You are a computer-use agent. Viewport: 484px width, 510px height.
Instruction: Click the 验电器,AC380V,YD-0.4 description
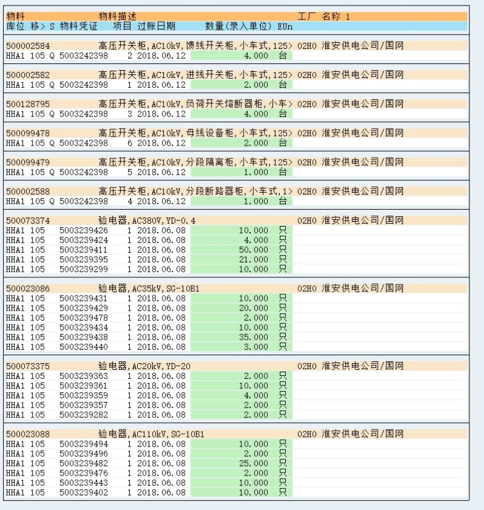coord(147,221)
